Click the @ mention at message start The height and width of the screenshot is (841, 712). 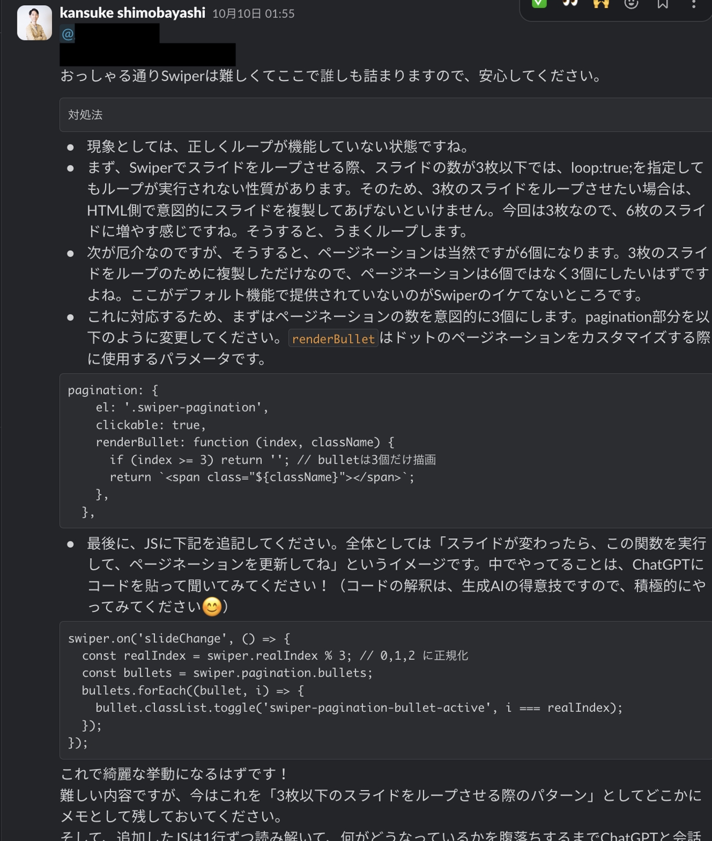pyautogui.click(x=68, y=34)
